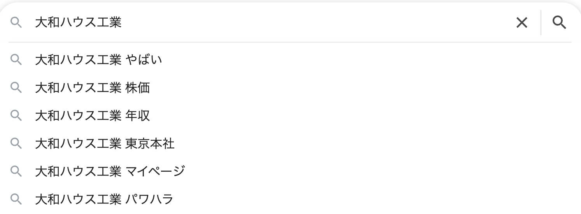Click the magnifier icon beside the 年収 suggestion
Screen dimensions: 581x214
pos(16,116)
